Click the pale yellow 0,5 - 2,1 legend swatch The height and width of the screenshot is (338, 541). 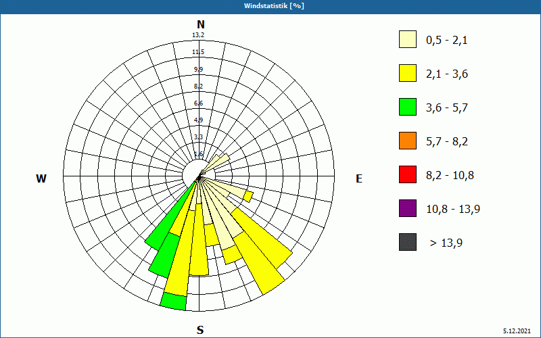[x=408, y=39]
